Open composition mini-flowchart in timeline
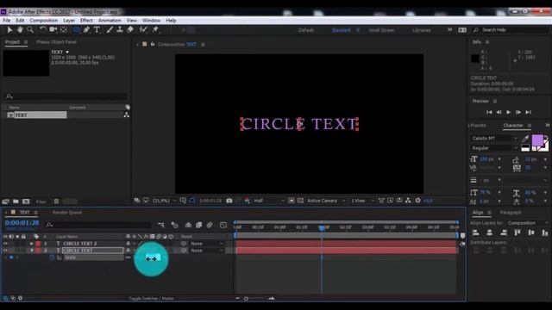The height and width of the screenshot is (310, 552). pos(161,225)
